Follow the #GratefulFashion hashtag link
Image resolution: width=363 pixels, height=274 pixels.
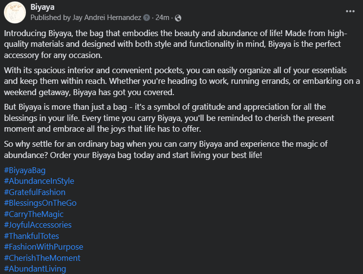[35, 192]
